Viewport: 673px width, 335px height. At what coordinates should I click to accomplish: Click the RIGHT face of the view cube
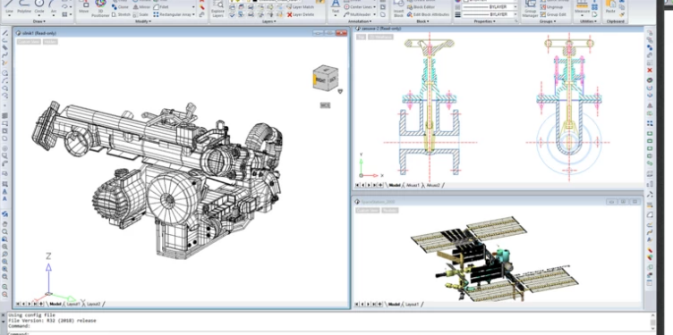pos(319,79)
